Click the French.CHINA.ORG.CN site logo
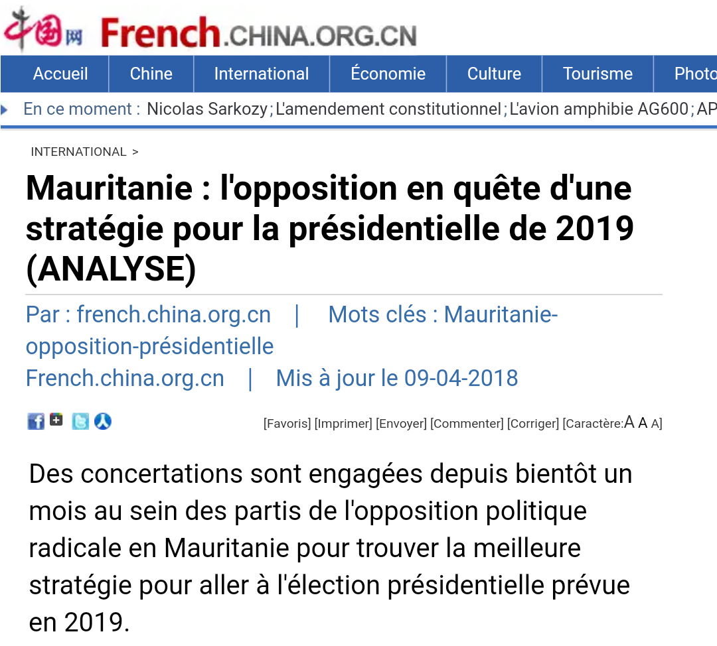Viewport: 717px width, 646px height. 258,33
